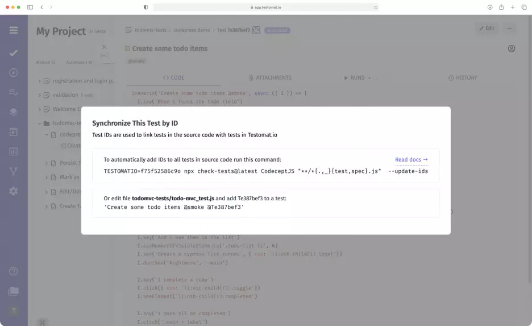Open settings gear in the sidebar
This screenshot has width=532, height=326.
click(x=14, y=191)
